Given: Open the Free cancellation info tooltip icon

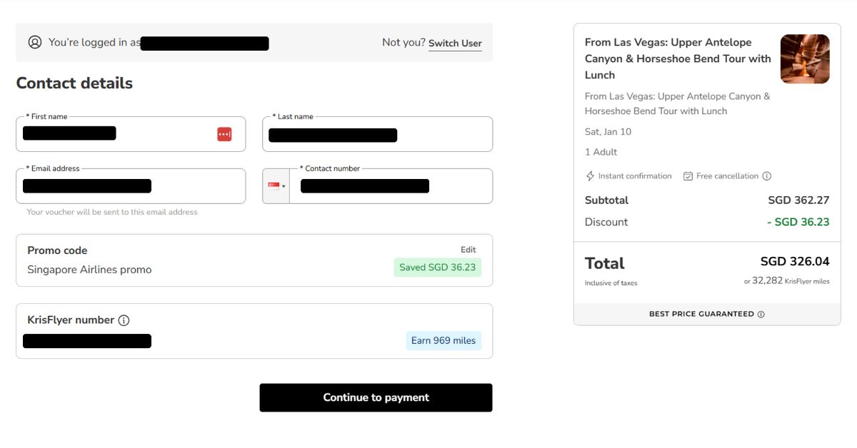Looking at the screenshot, I should pyautogui.click(x=766, y=176).
